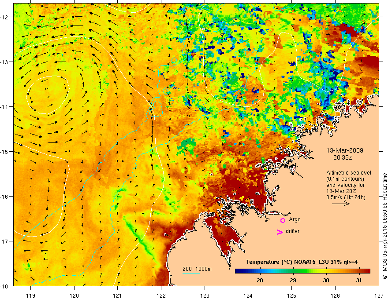This screenshot has width=388, height=299.
Task: Click the 'and velocity for' caption line
Action: [345, 185]
